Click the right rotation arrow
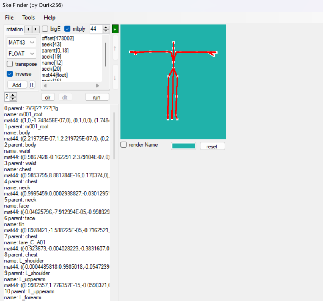This screenshot has width=323, height=301. (35, 29)
